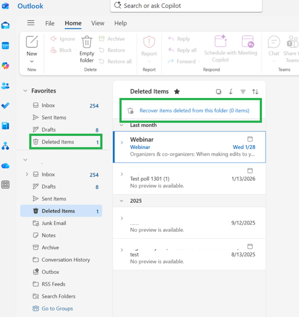The image size is (299, 317).
Task: Click the Select mode icon in list header
Action: 218,91
